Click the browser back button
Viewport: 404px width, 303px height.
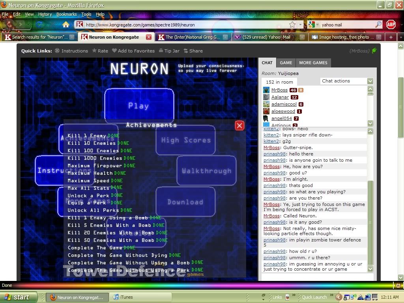pyautogui.click(x=9, y=25)
